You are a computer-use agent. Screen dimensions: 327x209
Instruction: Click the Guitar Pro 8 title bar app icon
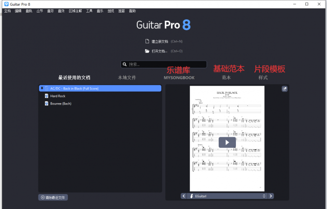pos(6,4)
